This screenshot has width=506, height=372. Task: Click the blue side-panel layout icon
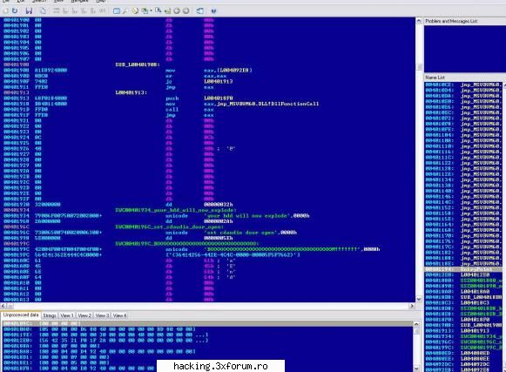click(200, 11)
